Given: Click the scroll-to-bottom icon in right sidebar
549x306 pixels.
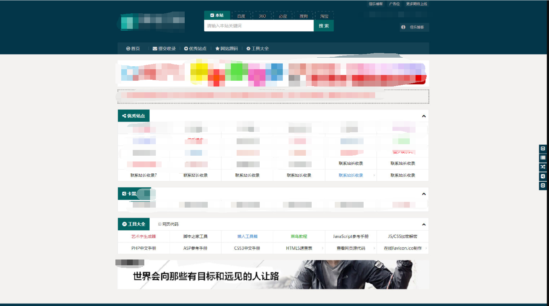Looking at the screenshot, I should coord(543,185).
